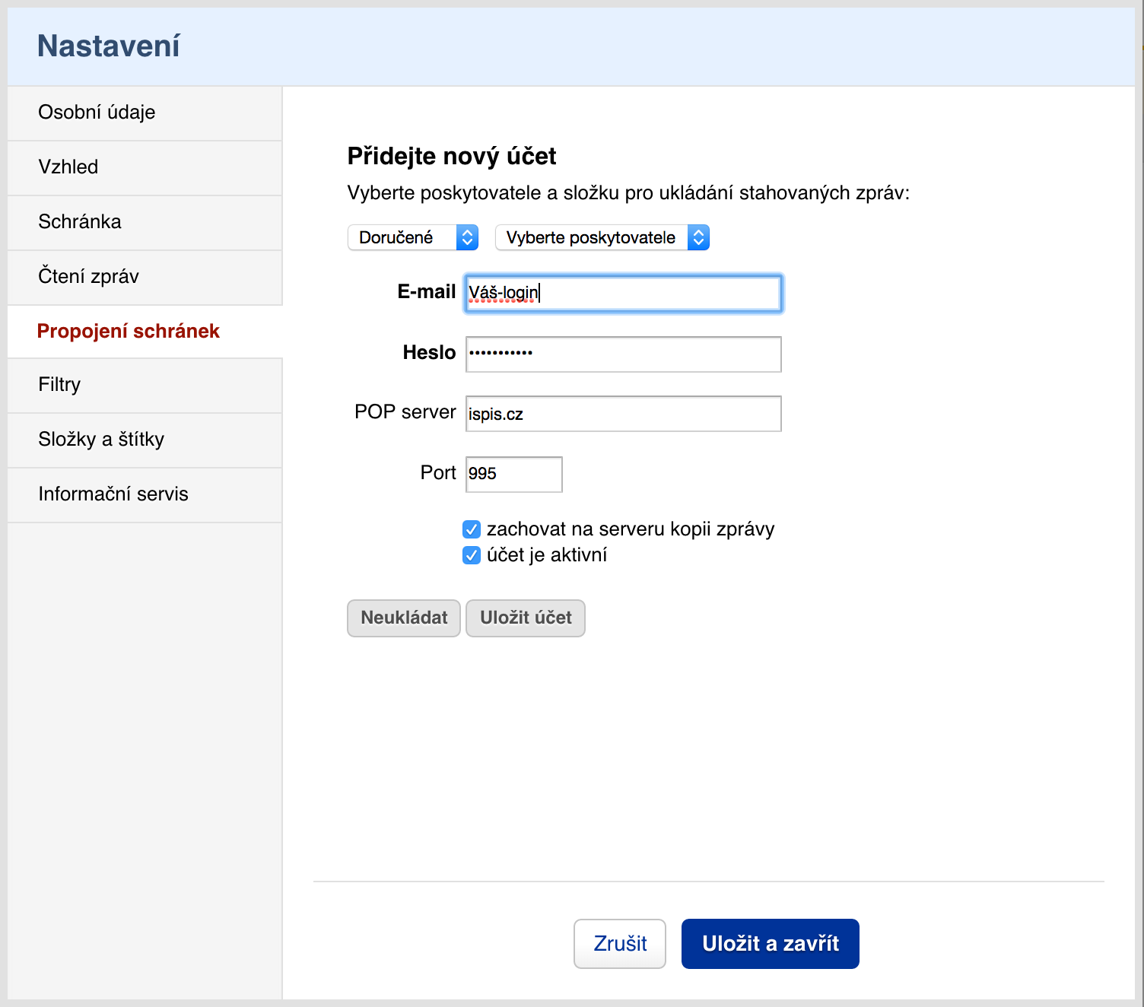
Task: Focus the Heslo password field
Action: coord(623,354)
